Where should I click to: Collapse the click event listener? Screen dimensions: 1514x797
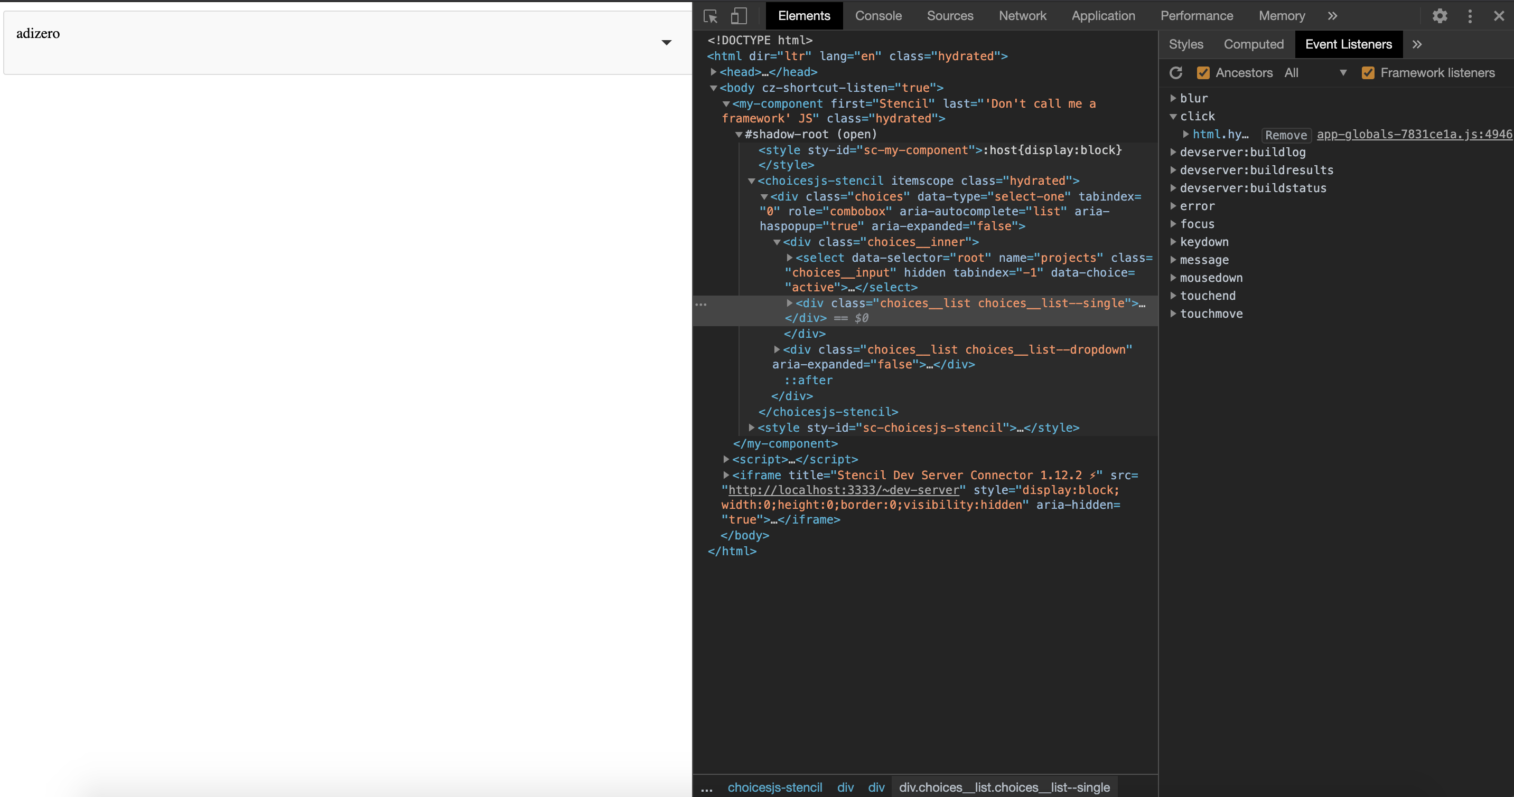1173,116
